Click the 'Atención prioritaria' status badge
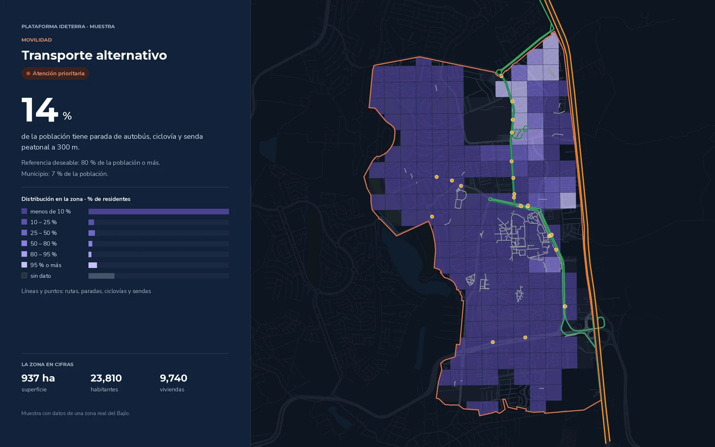This screenshot has width=715, height=447. coord(55,73)
